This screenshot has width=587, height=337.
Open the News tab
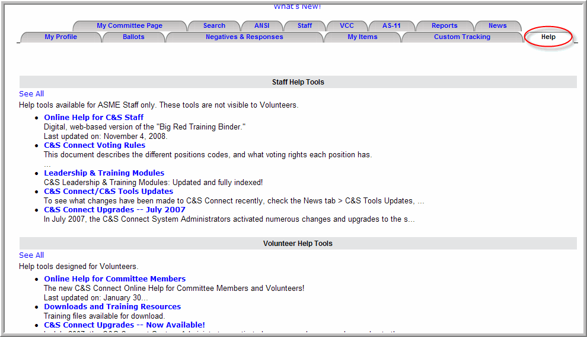497,26
